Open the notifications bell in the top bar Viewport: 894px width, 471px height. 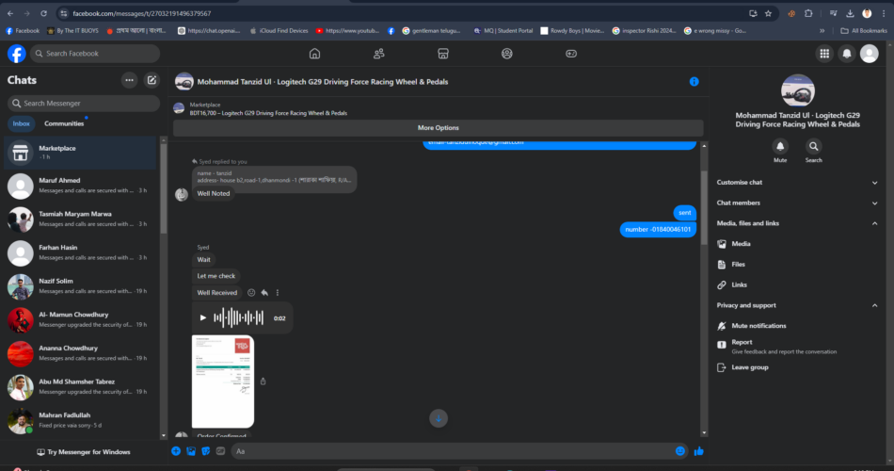coord(847,54)
